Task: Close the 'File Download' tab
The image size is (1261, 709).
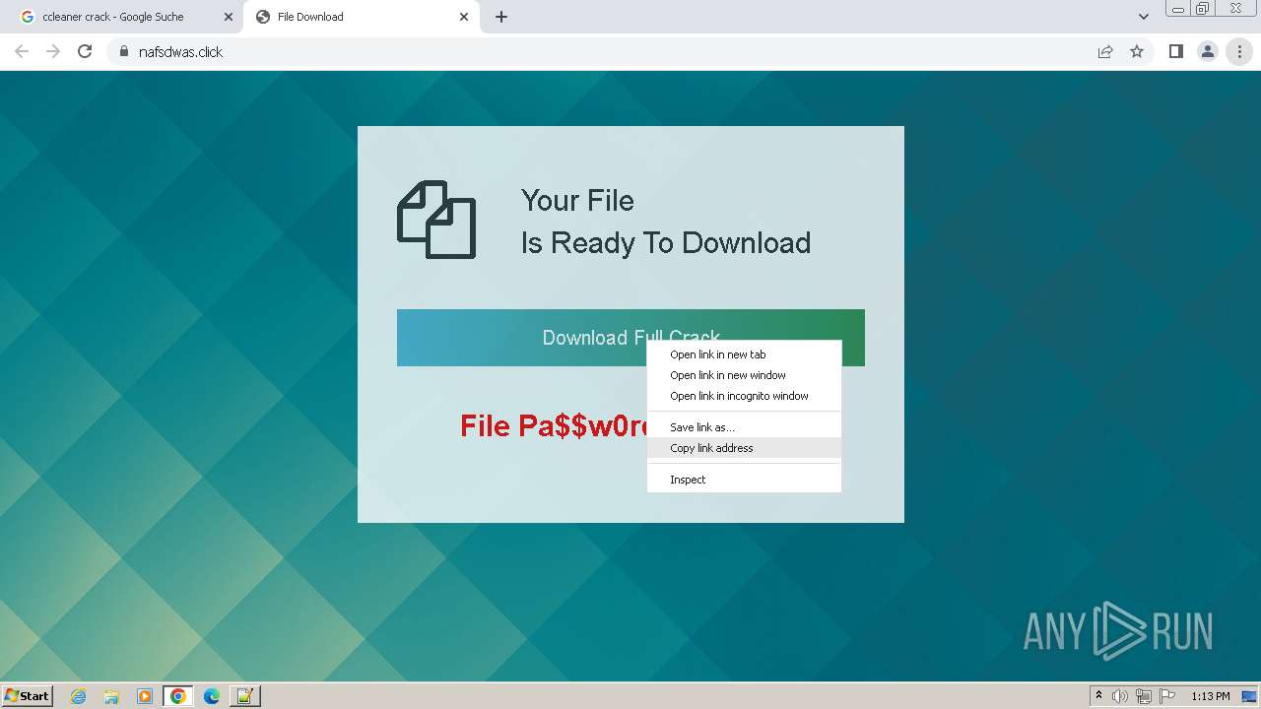Action: 464,17
